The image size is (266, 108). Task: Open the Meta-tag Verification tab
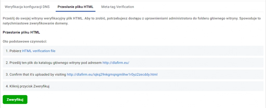[x=118, y=7]
